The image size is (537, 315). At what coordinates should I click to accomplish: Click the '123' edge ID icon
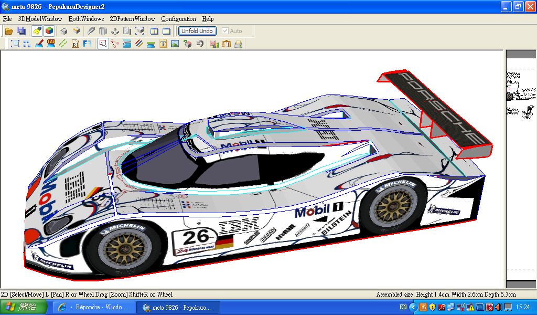coord(51,44)
